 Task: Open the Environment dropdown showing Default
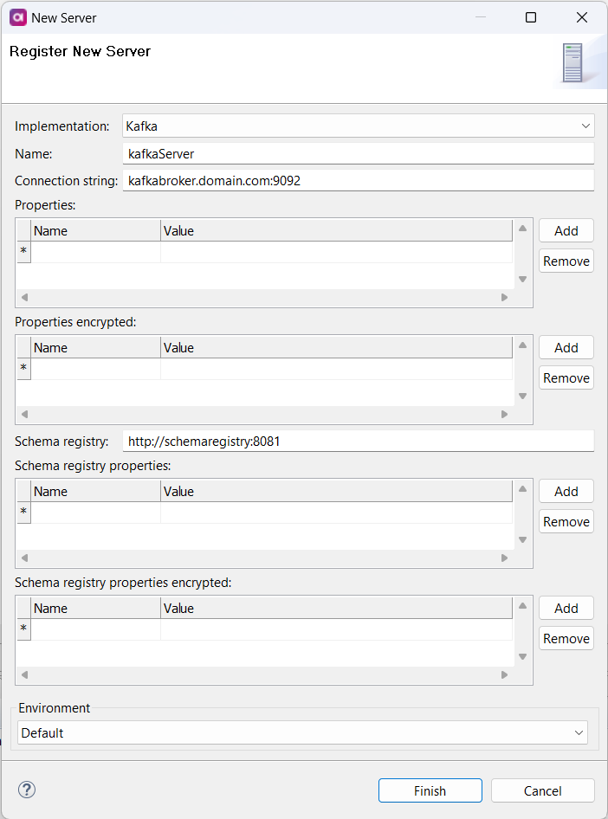click(303, 732)
